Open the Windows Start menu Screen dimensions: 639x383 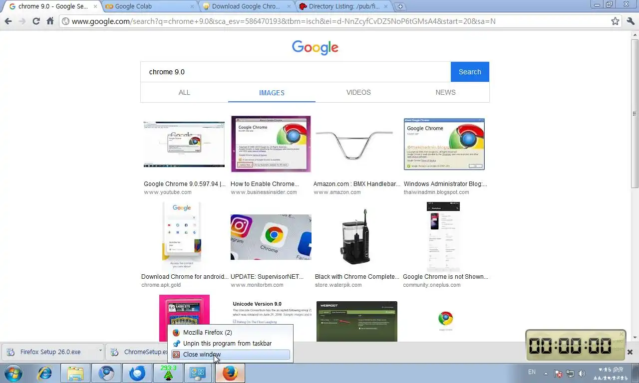[14, 373]
